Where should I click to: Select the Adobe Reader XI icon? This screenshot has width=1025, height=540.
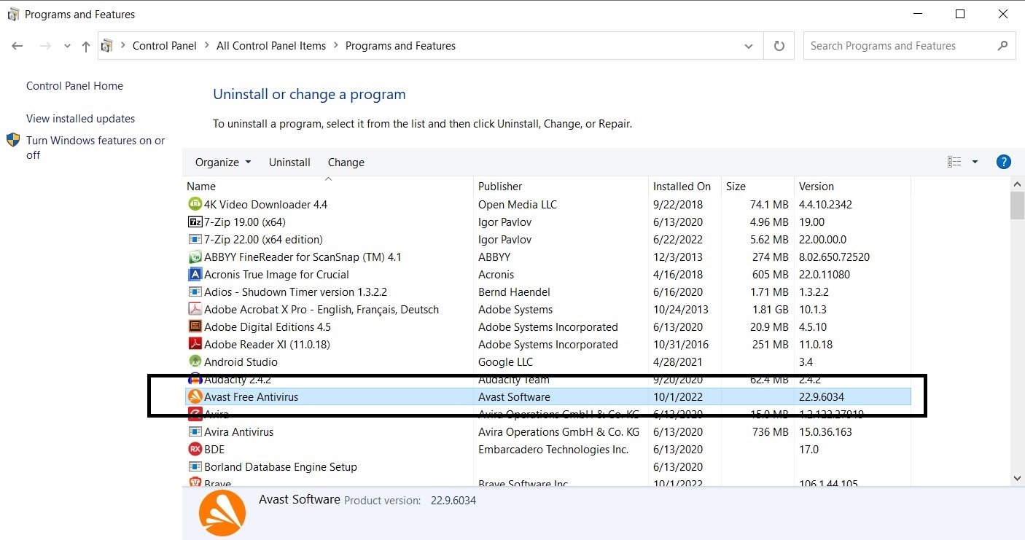tap(195, 344)
